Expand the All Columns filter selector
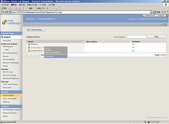169x124 pixels. tap(120, 37)
